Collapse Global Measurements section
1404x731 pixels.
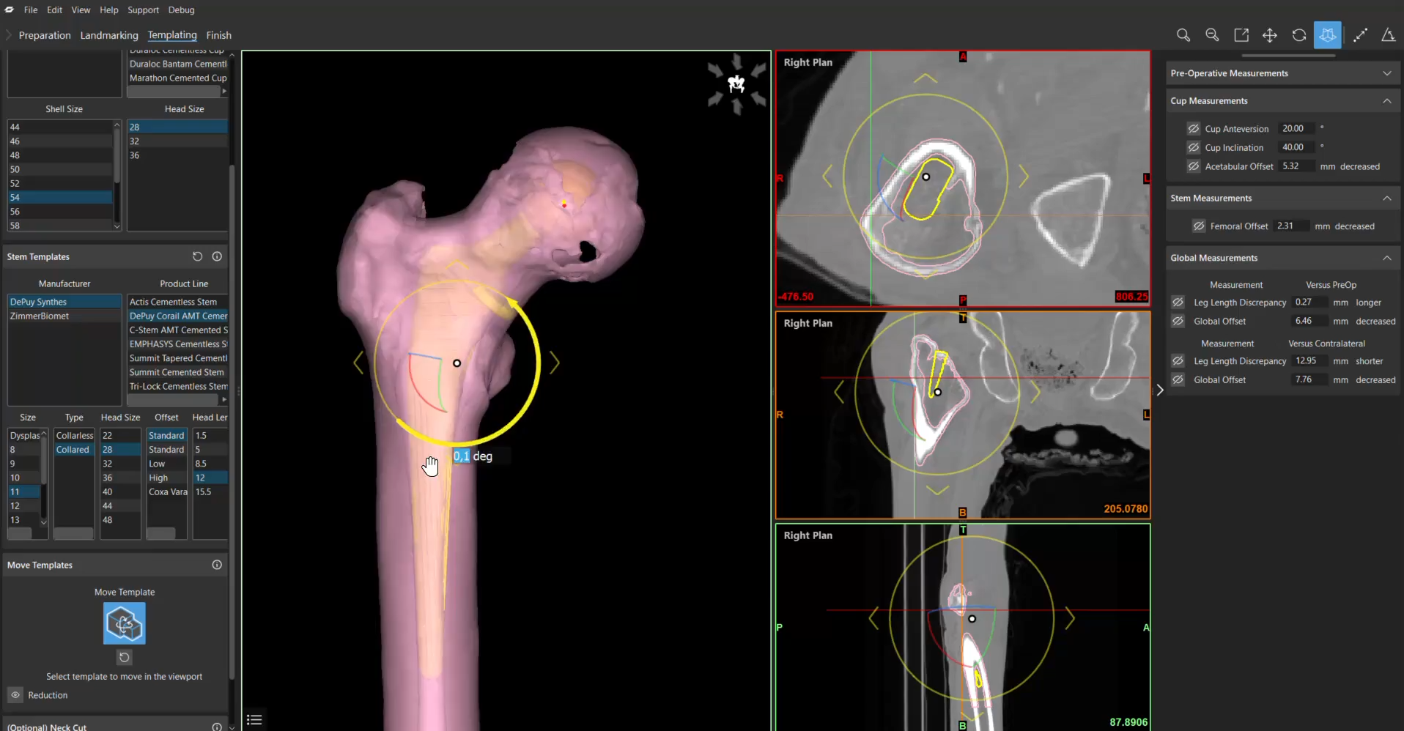(x=1386, y=258)
